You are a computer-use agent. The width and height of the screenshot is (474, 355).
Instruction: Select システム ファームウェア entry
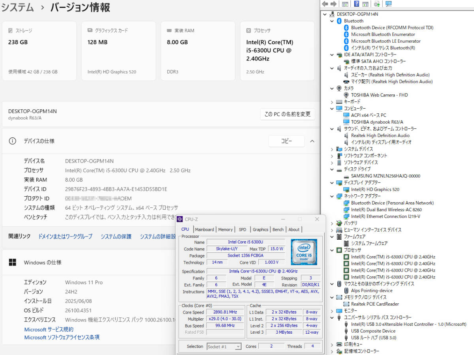pyautogui.click(x=369, y=243)
